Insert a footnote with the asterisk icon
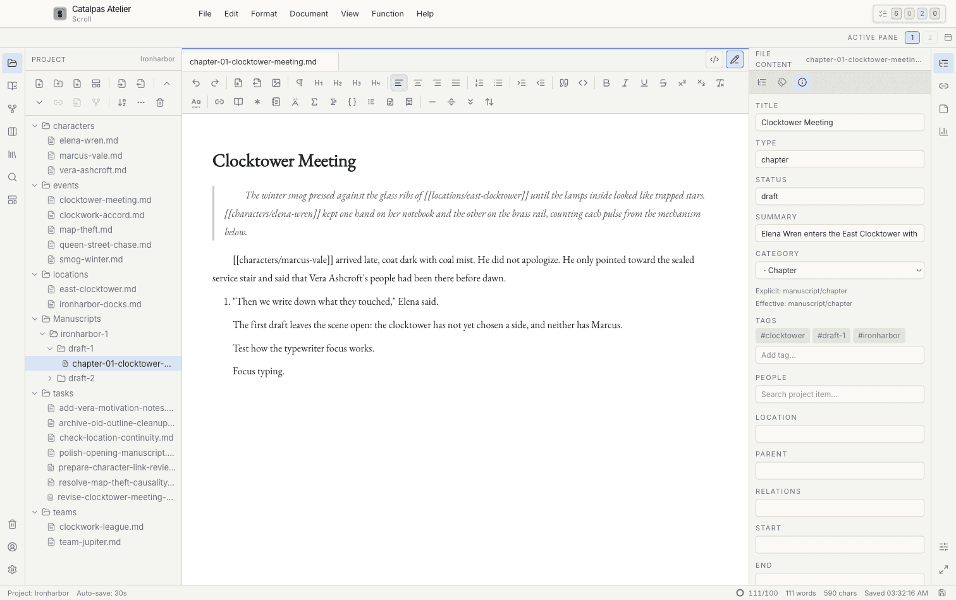 (x=257, y=102)
